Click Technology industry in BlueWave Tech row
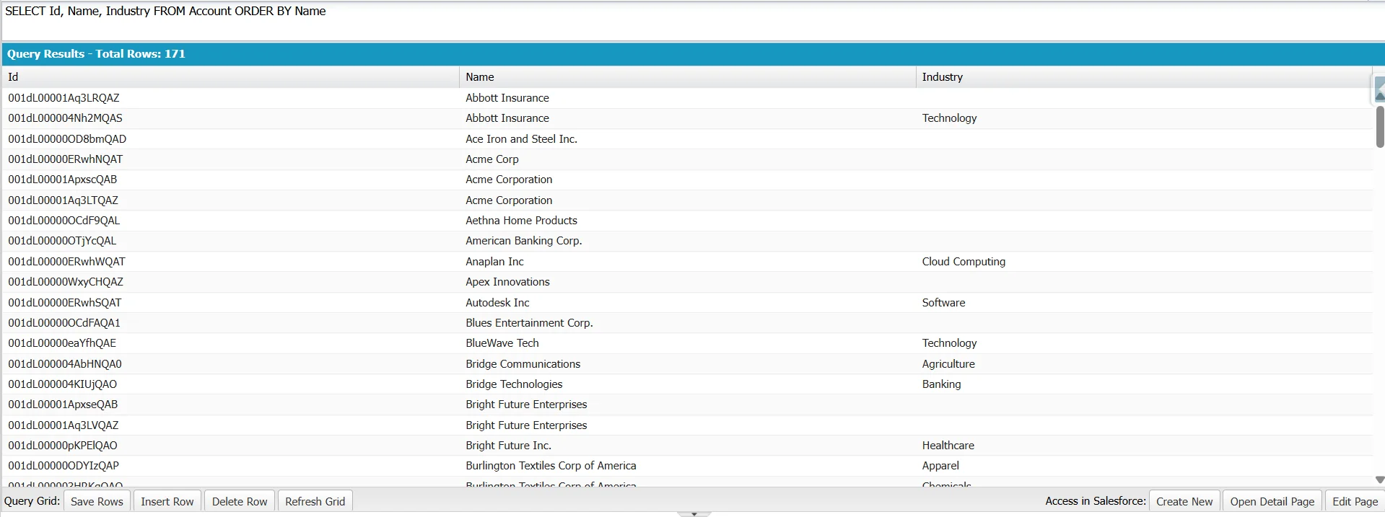The width and height of the screenshot is (1385, 517). (x=1143, y=343)
